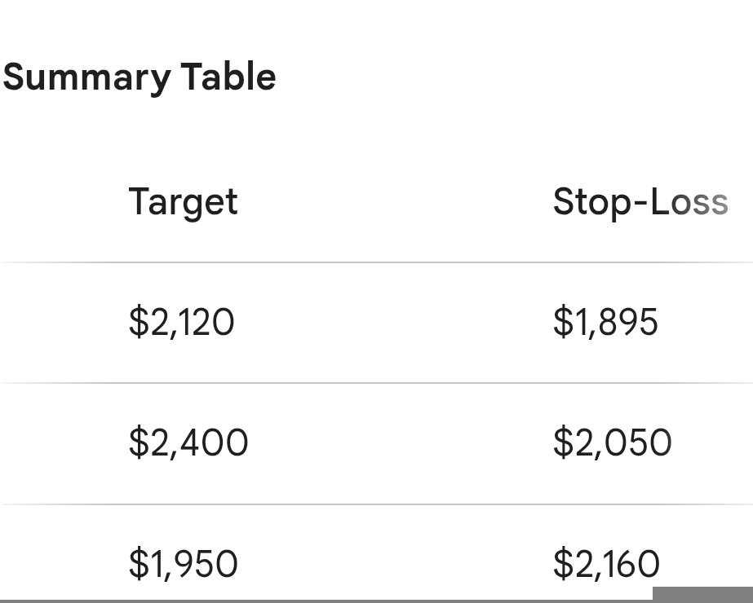The image size is (753, 603).
Task: Pick the $1,950 target cell
Action: pyautogui.click(x=183, y=564)
